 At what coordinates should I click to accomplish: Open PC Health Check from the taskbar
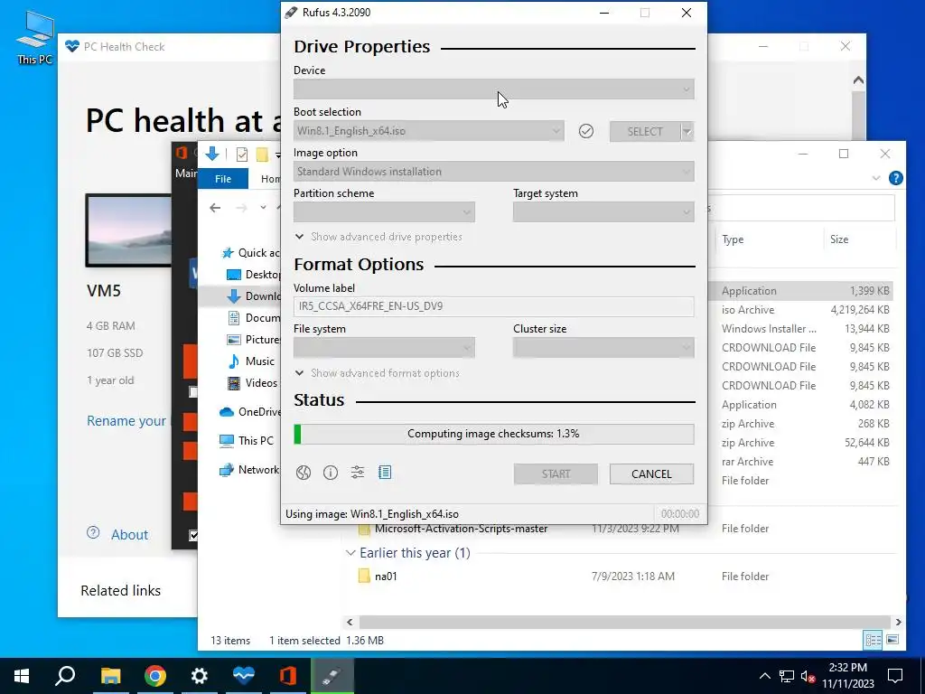click(x=244, y=676)
